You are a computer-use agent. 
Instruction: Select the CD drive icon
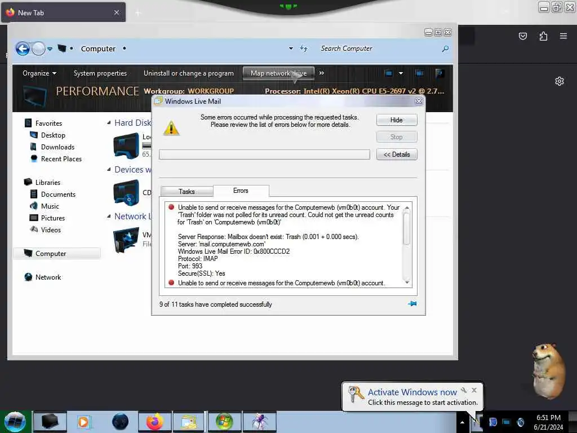[126, 193]
